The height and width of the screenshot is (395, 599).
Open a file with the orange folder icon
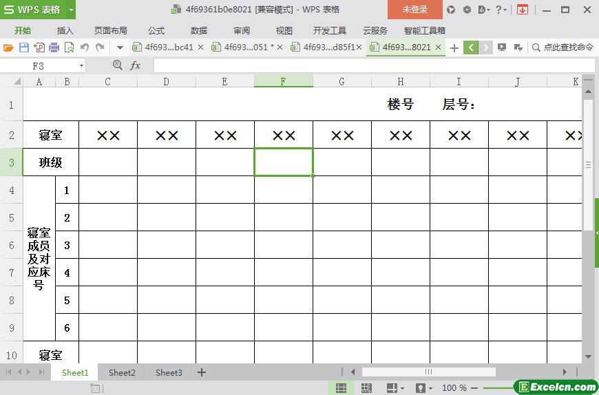(8, 47)
